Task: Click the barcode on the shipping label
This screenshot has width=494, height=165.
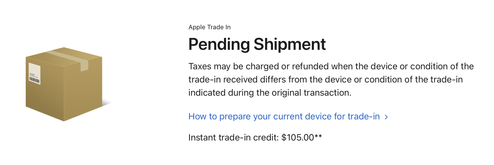Action: point(34,79)
